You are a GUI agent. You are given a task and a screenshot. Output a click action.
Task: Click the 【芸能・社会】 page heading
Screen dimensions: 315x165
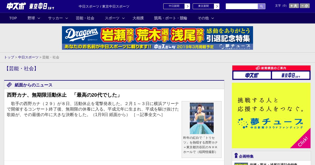21,68
